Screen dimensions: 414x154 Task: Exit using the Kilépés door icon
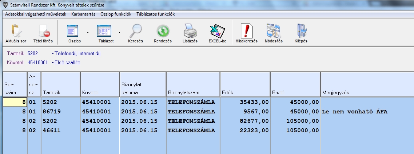coord(301,31)
